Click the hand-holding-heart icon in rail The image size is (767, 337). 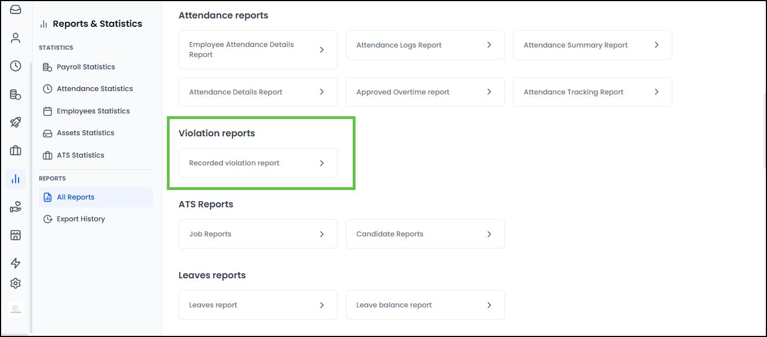(16, 207)
